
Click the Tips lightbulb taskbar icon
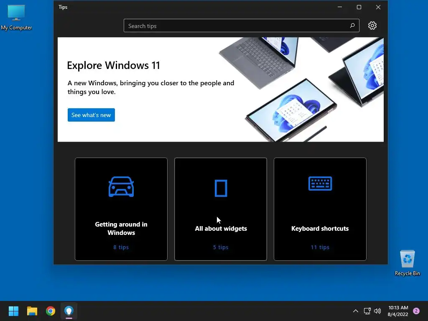[x=69, y=311]
